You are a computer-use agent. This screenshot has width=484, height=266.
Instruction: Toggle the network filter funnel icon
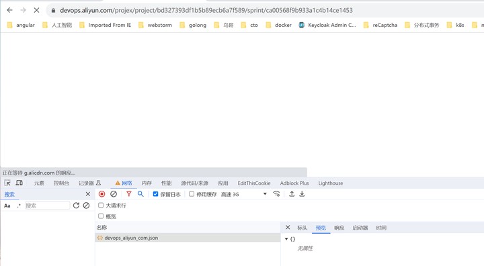[x=128, y=194]
